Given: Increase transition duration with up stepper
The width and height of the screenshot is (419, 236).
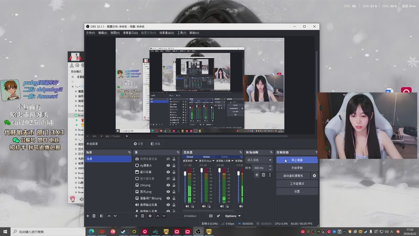Looking at the screenshot, I should (x=270, y=166).
